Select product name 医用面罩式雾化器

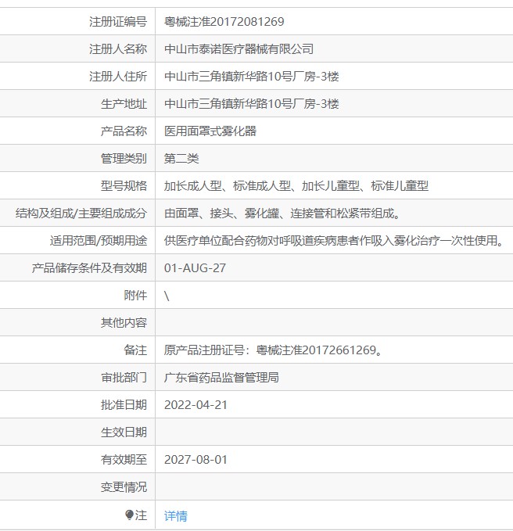(210, 131)
